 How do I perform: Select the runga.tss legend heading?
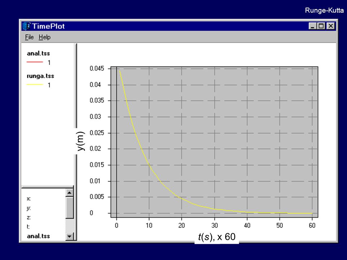click(x=40, y=76)
